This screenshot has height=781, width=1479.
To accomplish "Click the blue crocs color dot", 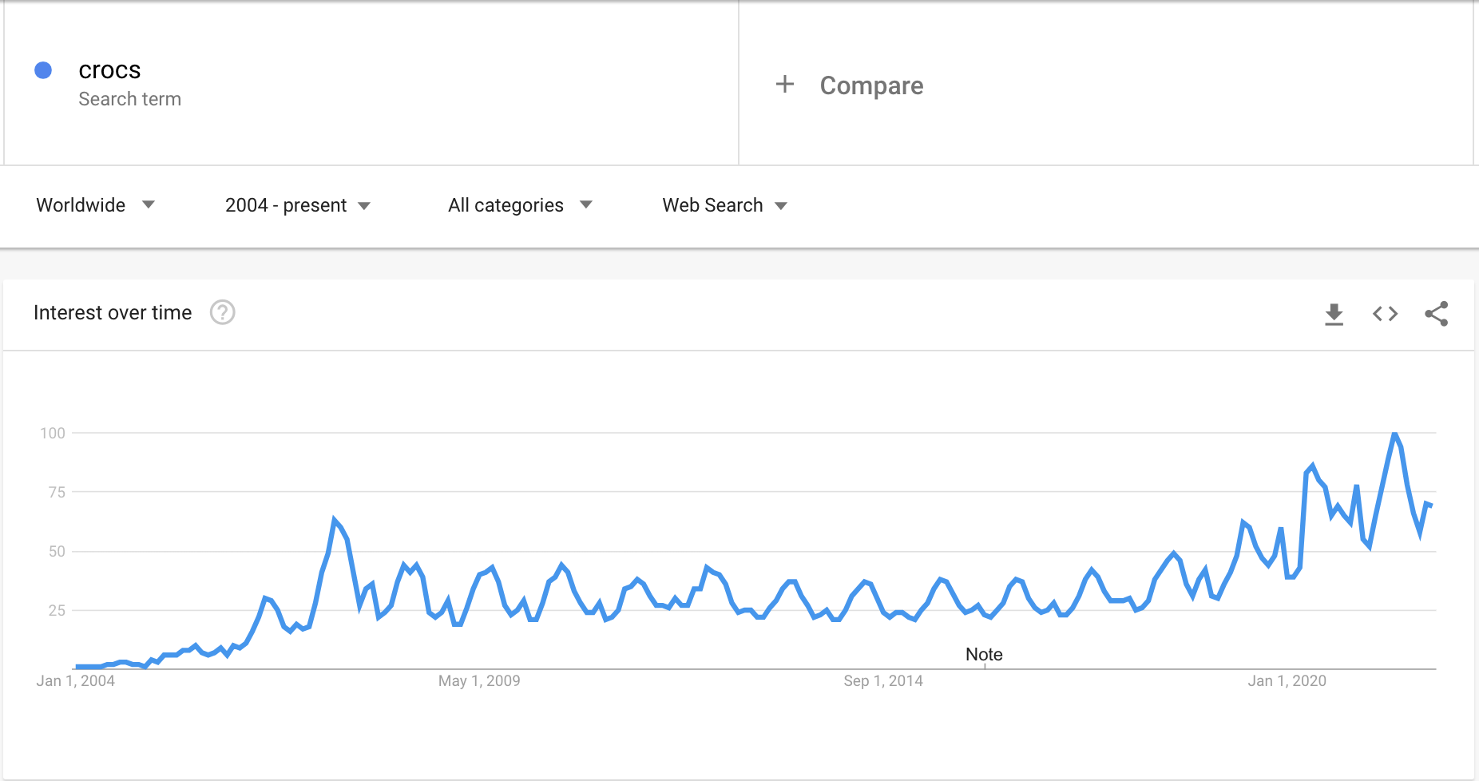I will tap(43, 70).
